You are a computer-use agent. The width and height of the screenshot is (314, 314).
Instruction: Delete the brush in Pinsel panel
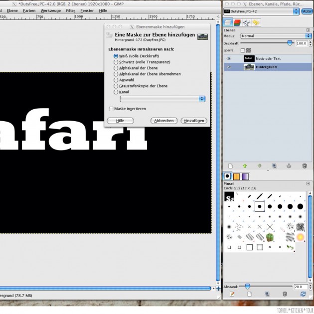click(285, 294)
